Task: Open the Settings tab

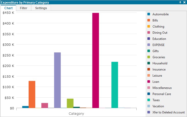Action: pyautogui.click(x=41, y=8)
